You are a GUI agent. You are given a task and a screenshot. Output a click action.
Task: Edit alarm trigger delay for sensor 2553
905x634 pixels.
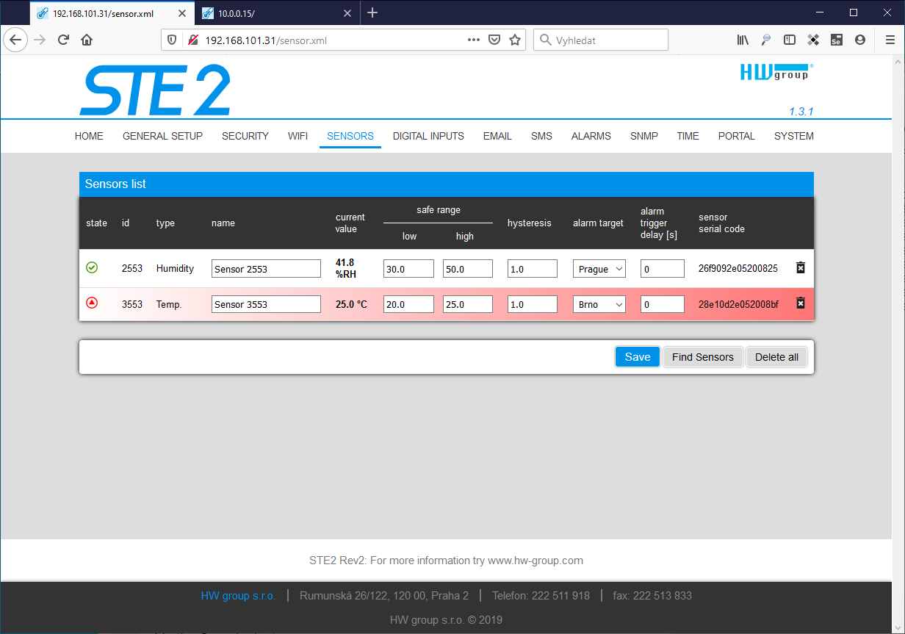click(x=663, y=269)
